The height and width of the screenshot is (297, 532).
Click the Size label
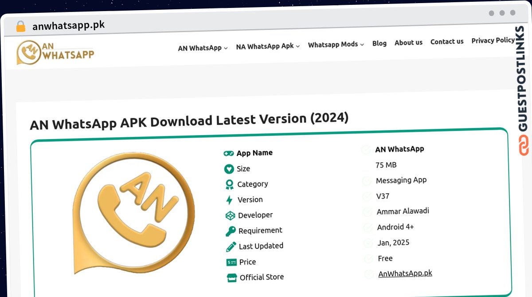[x=243, y=169]
